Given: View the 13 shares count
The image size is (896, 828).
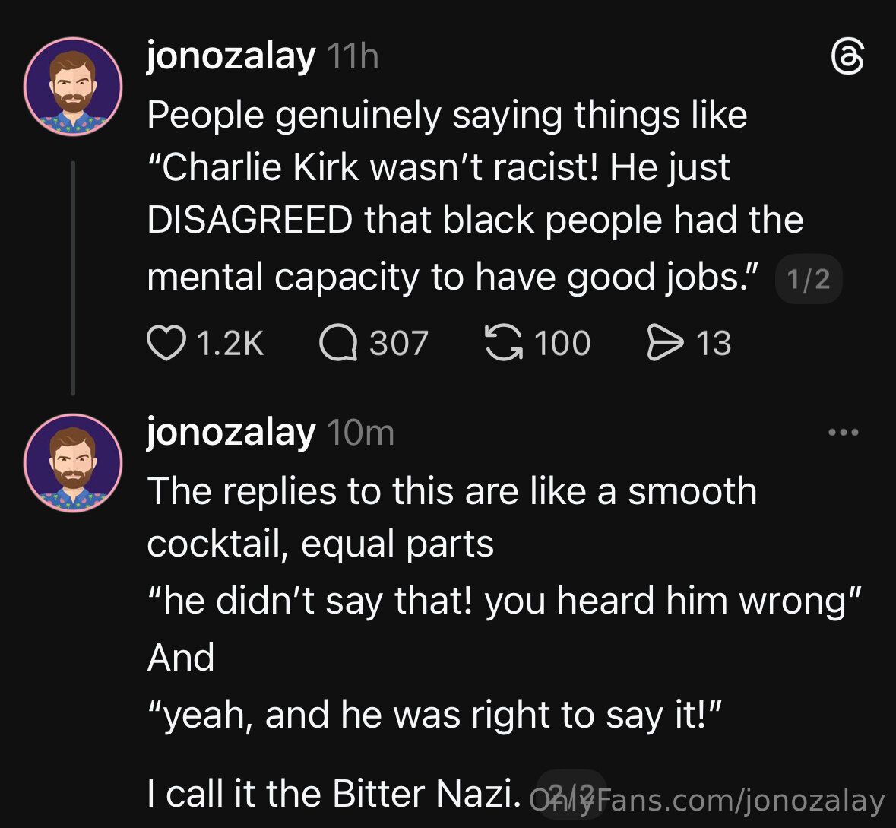Looking at the screenshot, I should tap(714, 344).
